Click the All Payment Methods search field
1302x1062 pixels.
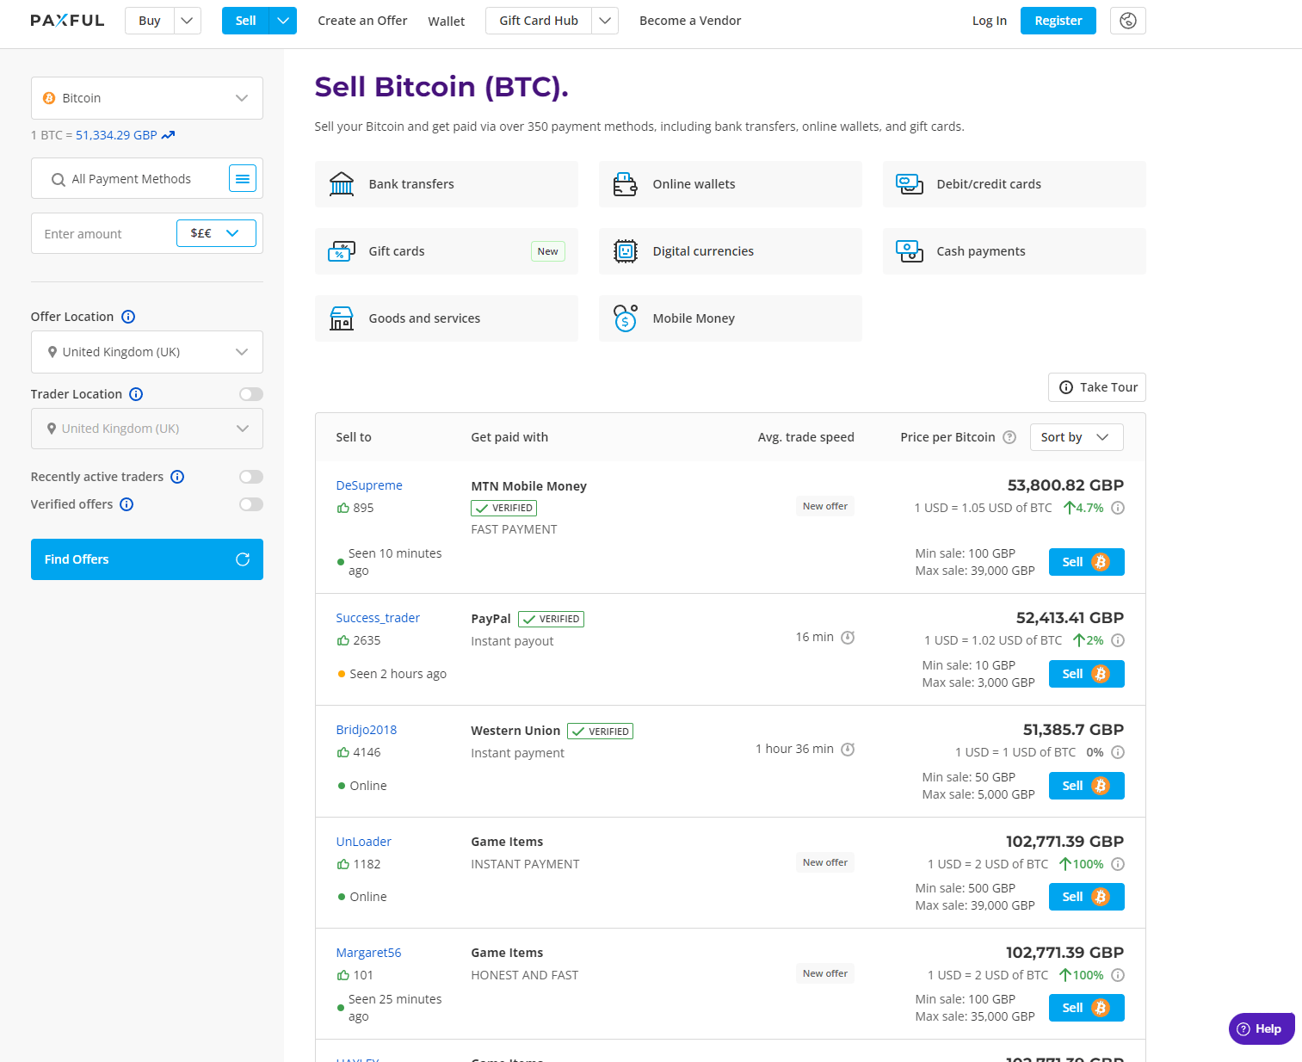[x=131, y=179]
